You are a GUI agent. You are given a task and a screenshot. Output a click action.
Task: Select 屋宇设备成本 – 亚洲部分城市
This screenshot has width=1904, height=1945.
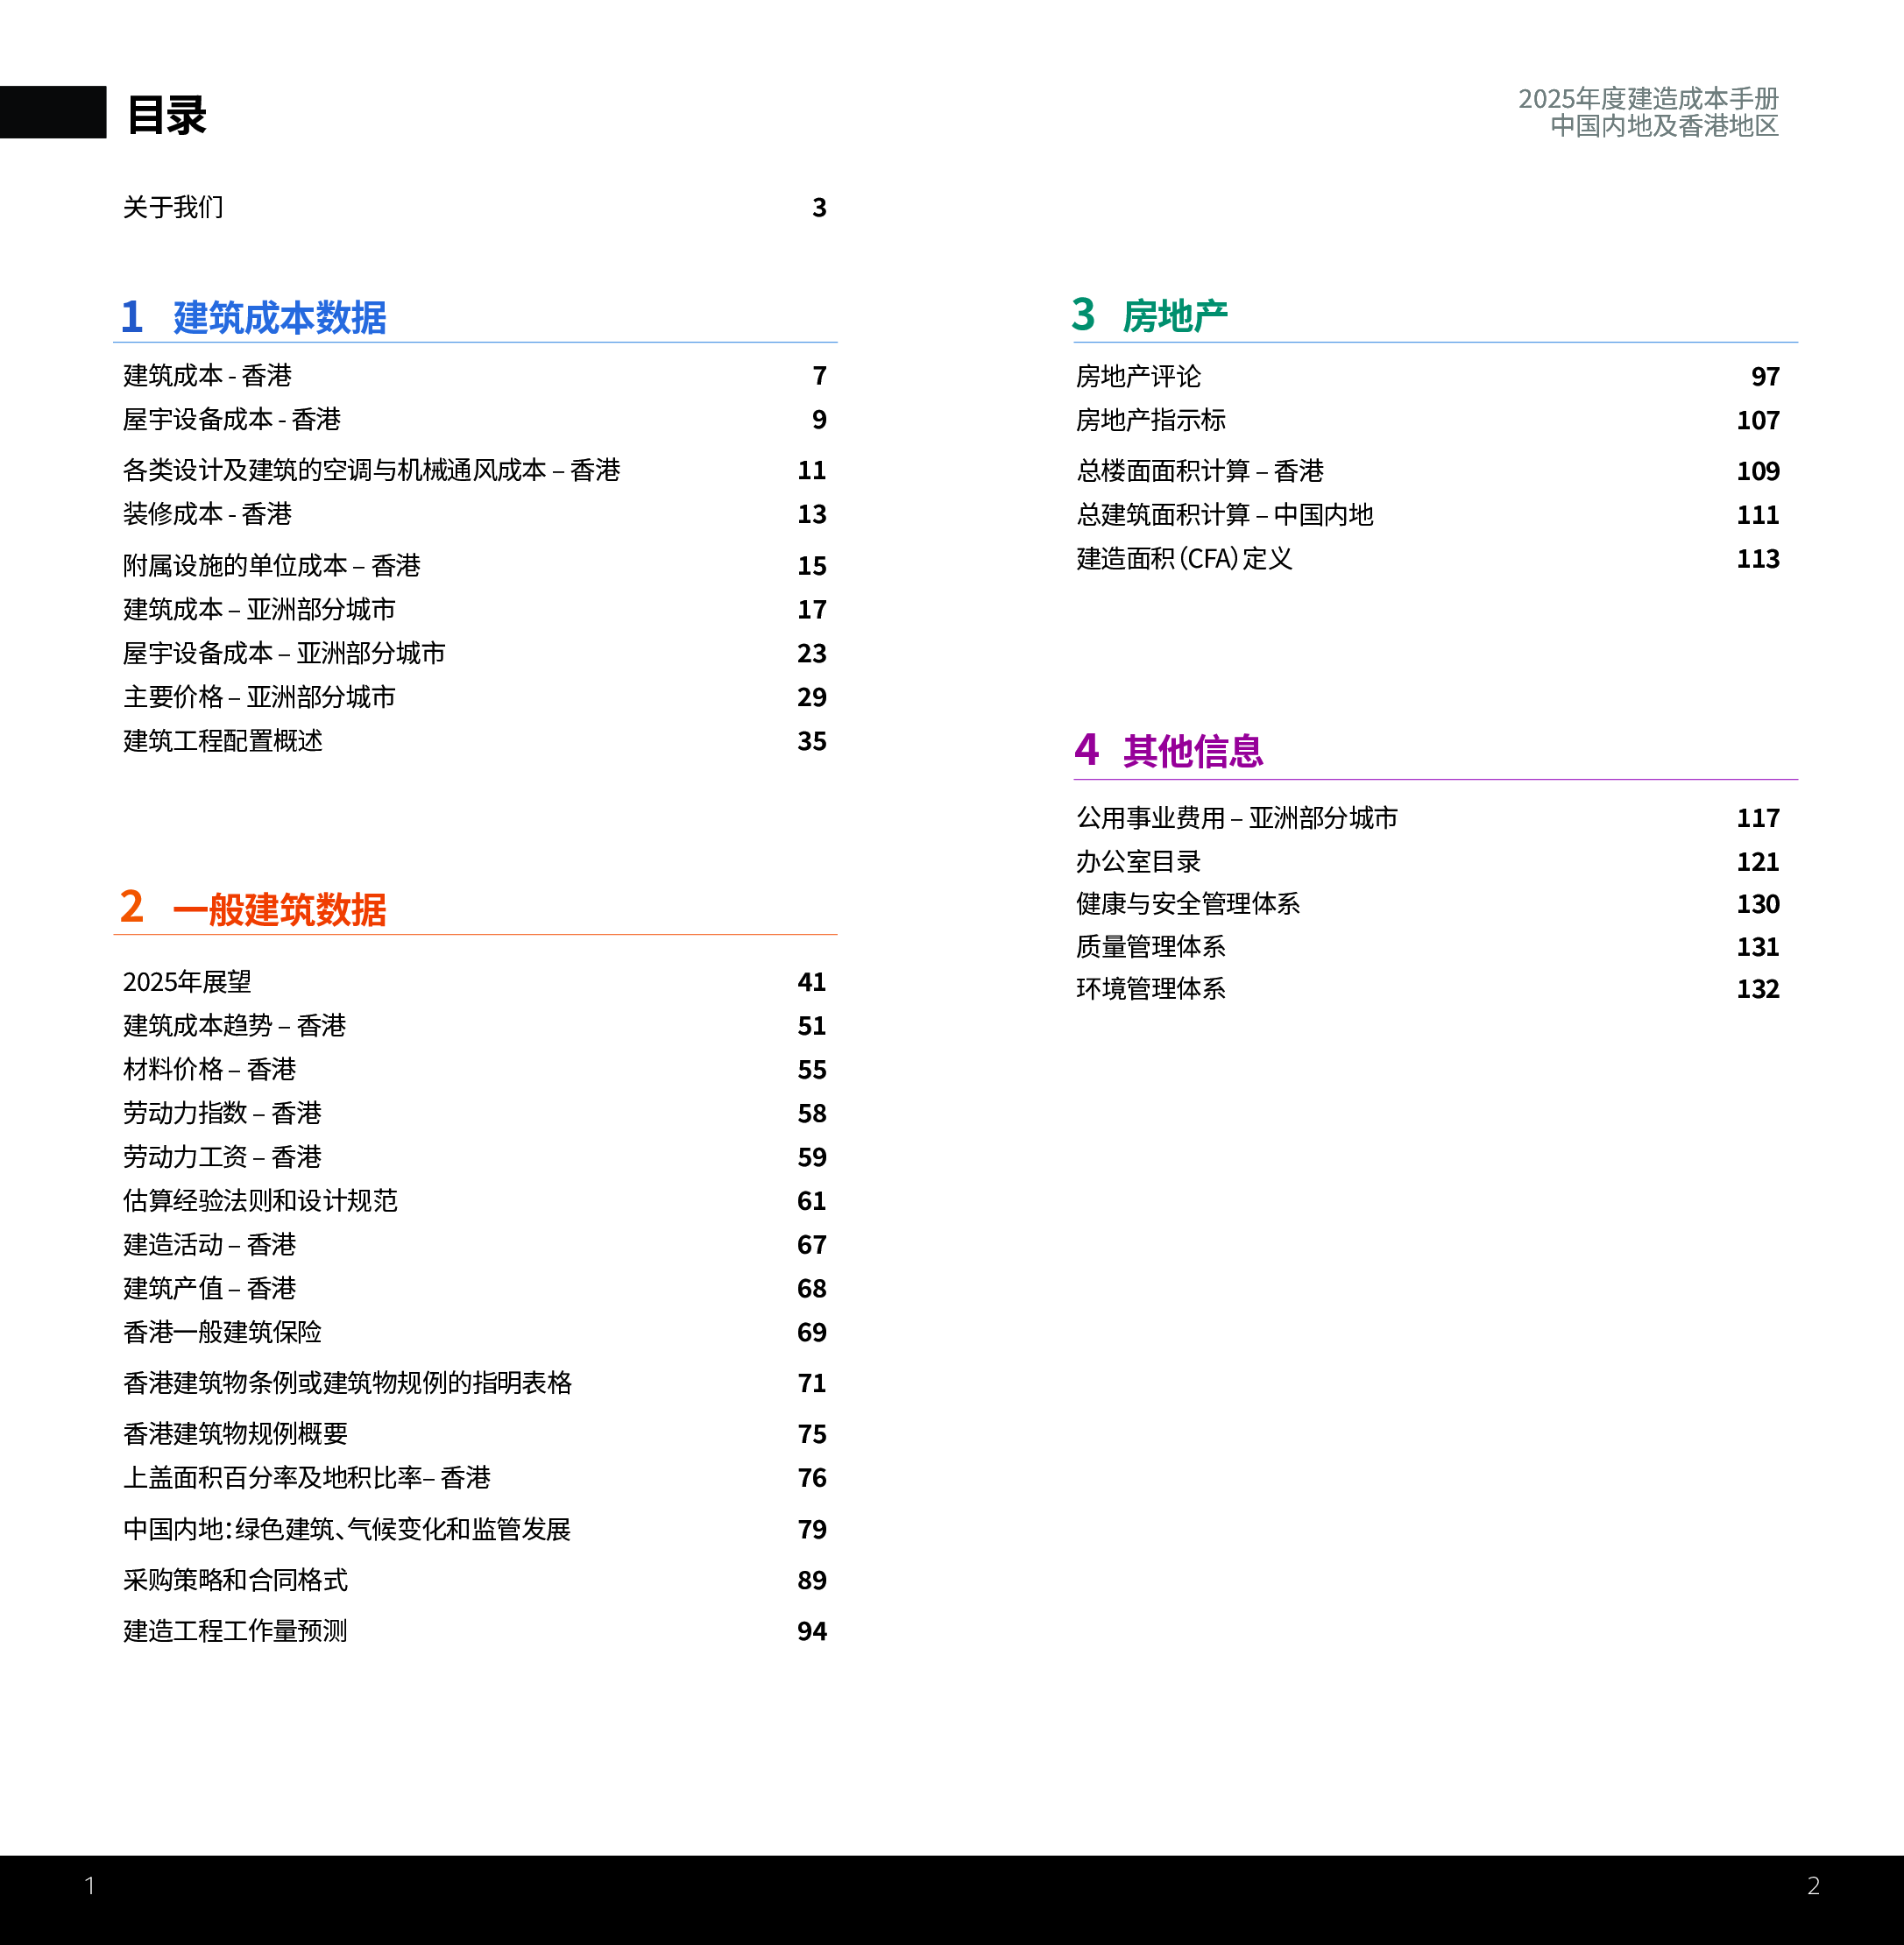click(x=284, y=653)
